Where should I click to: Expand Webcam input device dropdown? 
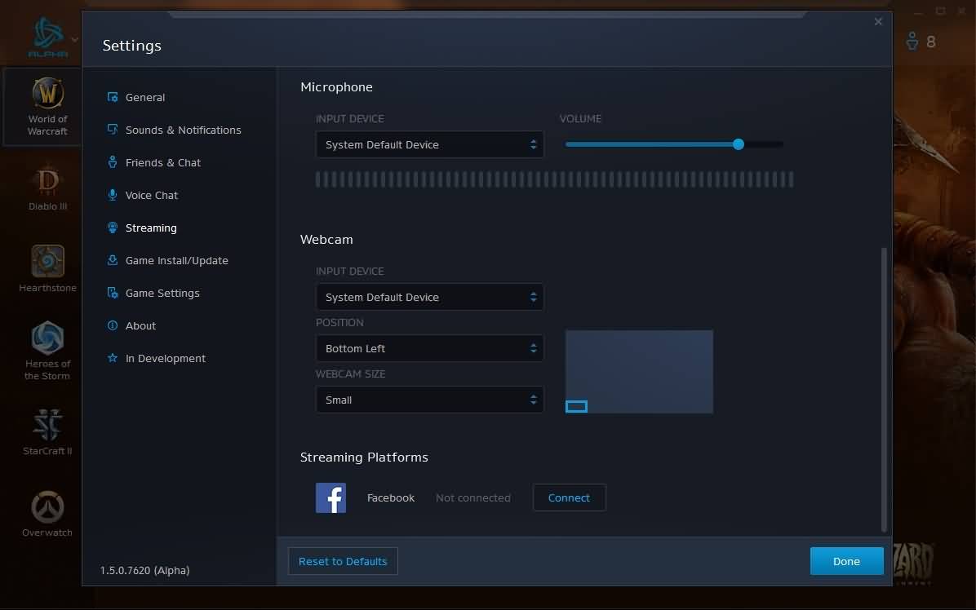429,298
